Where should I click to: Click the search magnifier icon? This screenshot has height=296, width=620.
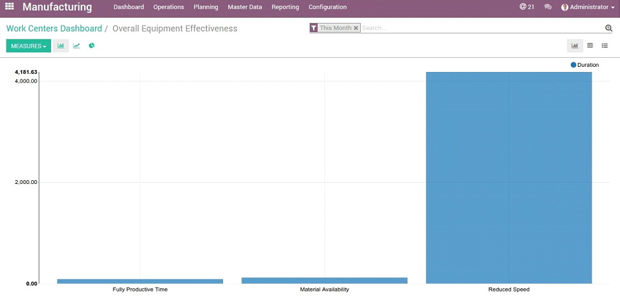[x=609, y=28]
